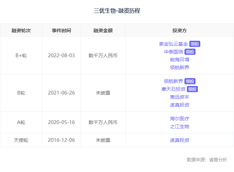Image resolution: width=234 pixels, height=172 pixels.
Task: Click the 事件时间 column header
Action: (61, 30)
